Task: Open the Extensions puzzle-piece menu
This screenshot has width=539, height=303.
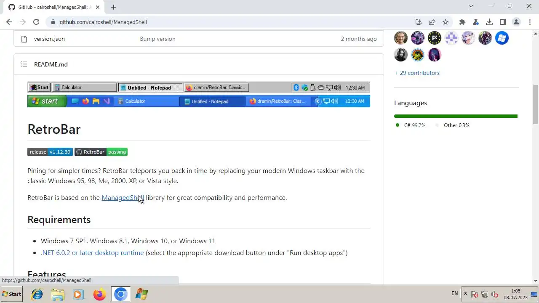Action: (462, 22)
